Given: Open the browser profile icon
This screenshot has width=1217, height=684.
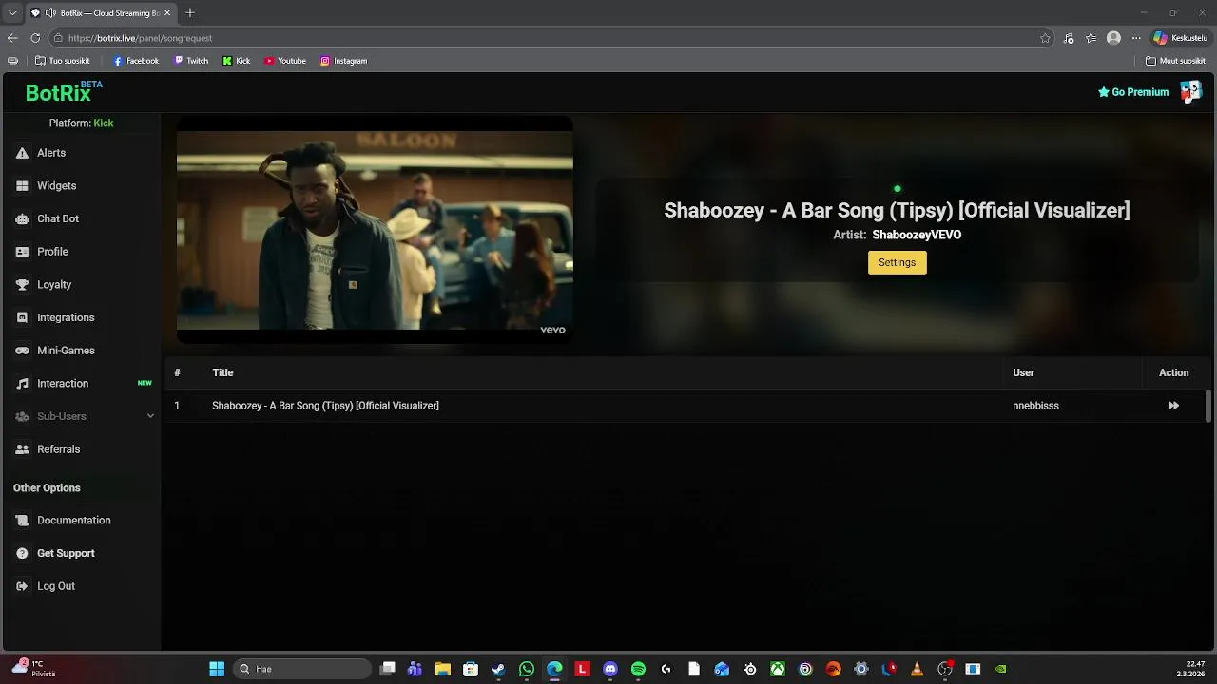Looking at the screenshot, I should [1113, 38].
